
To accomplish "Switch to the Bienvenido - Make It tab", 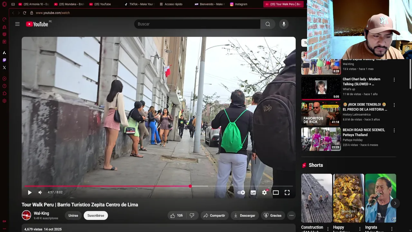I will pos(210,4).
